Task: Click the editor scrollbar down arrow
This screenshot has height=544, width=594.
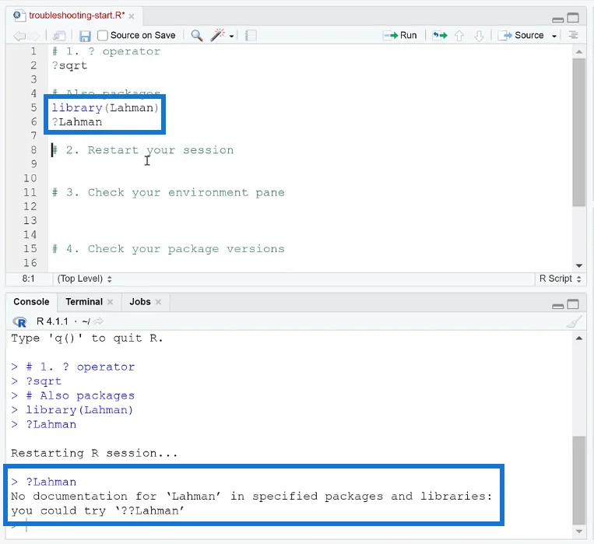Action: tap(579, 265)
